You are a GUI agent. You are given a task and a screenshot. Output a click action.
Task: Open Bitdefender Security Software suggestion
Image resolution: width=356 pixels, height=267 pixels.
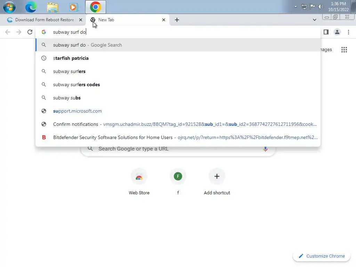point(178,137)
